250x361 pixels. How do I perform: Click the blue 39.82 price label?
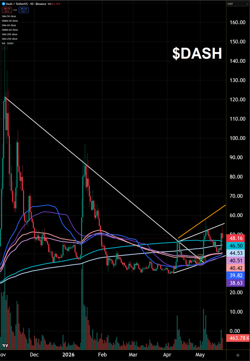(x=235, y=275)
